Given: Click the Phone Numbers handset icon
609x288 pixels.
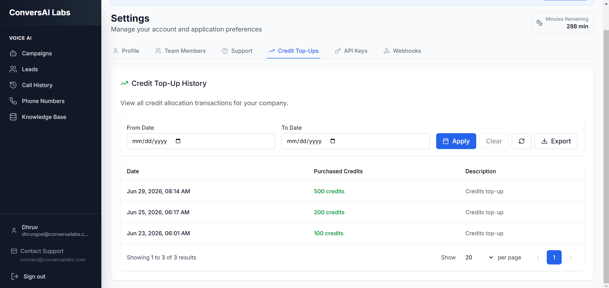Looking at the screenshot, I should (13, 101).
